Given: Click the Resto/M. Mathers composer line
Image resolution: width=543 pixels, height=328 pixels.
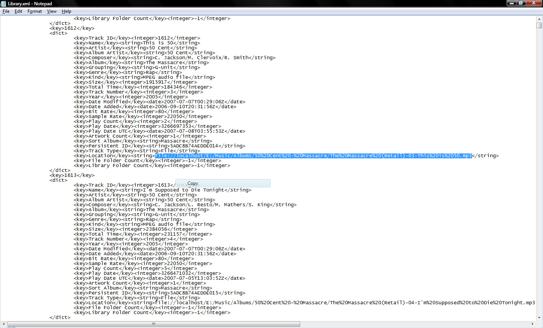Looking at the screenshot, I should 185,205.
